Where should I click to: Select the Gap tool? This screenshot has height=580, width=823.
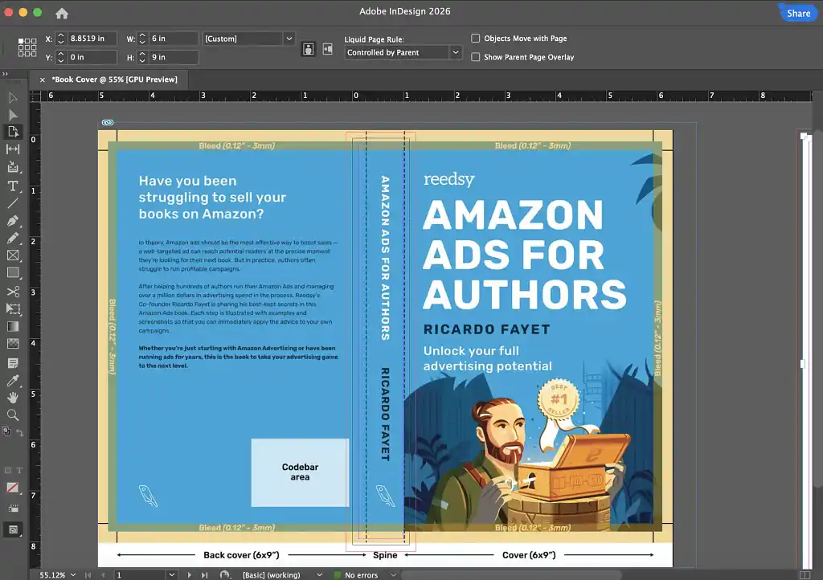[x=13, y=149]
